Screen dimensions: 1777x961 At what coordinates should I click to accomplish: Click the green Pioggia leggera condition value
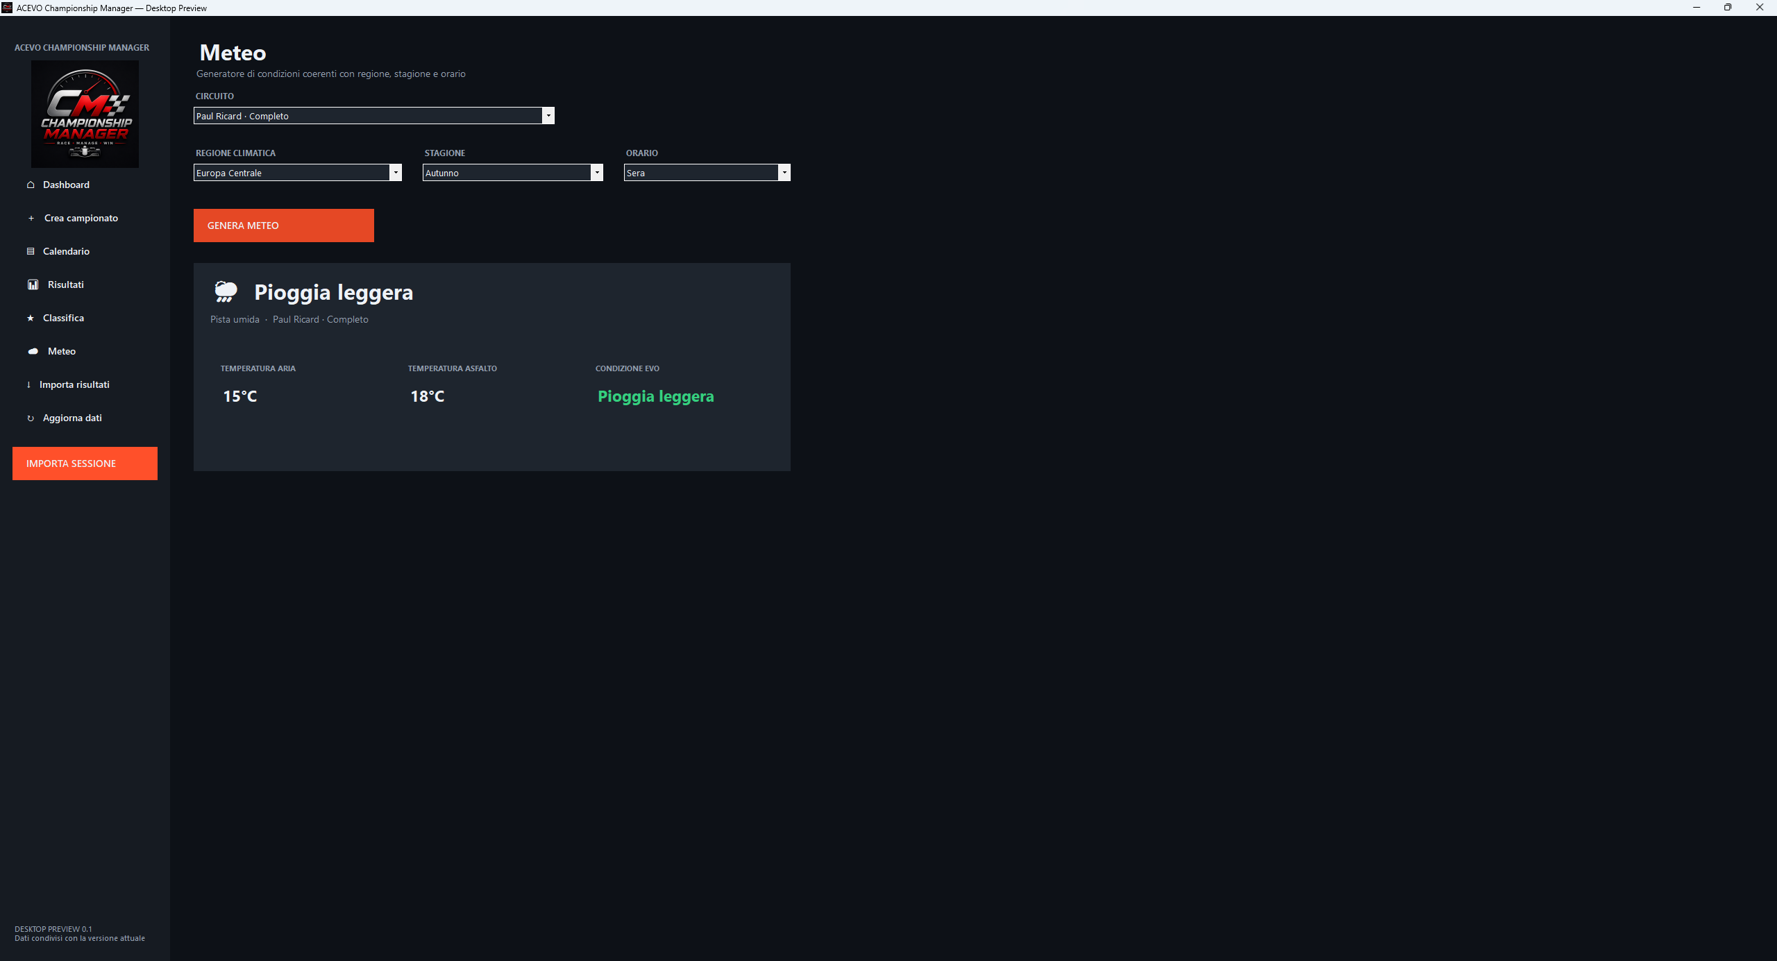655,397
